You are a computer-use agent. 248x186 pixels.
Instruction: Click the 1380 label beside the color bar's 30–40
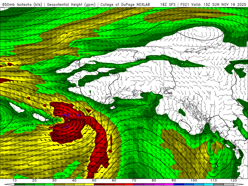click(x=61, y=176)
